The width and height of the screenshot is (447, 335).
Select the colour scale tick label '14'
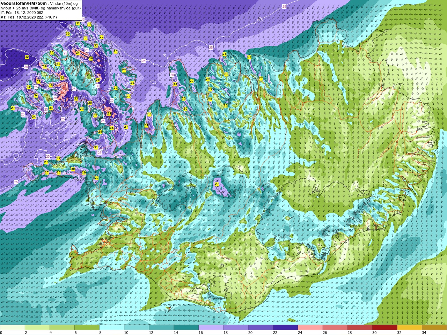pos(175,333)
